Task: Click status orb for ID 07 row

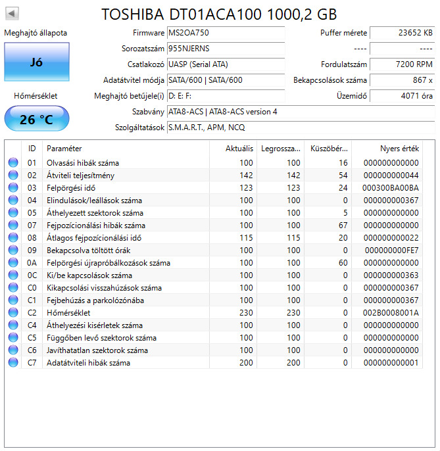Action: [13, 225]
